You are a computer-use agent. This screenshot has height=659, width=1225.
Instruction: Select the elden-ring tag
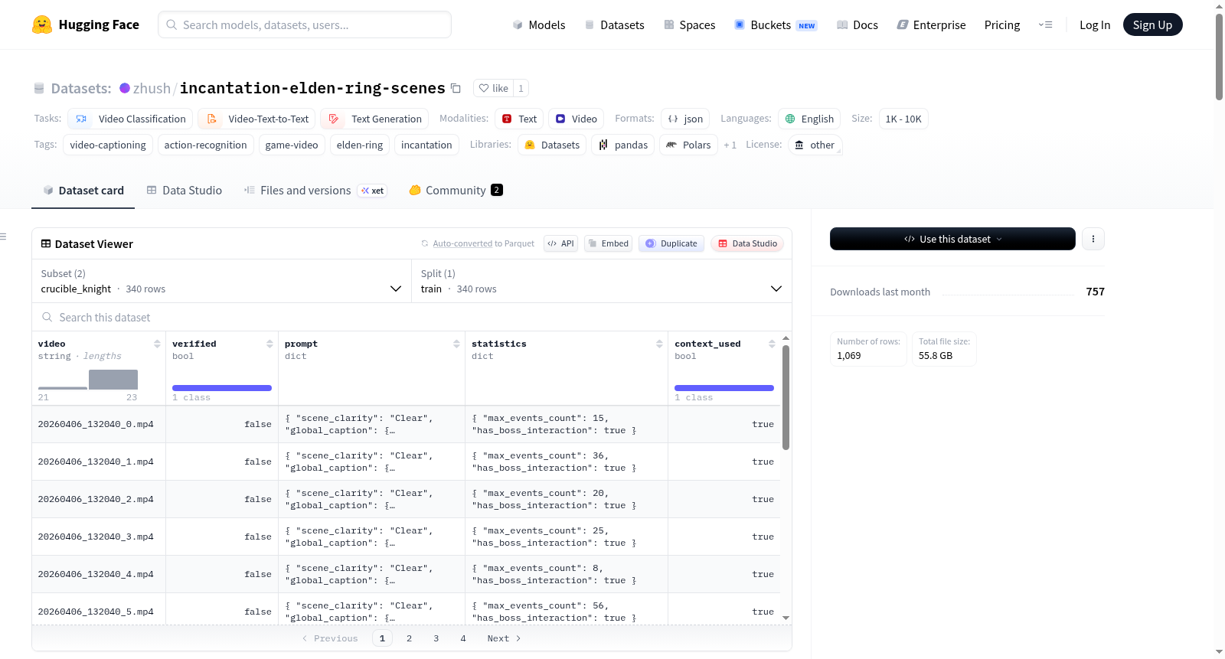(360, 145)
